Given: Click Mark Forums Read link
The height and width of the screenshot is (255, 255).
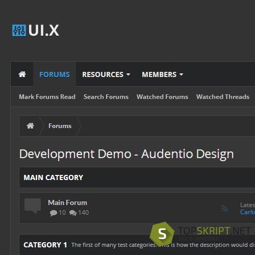Looking at the screenshot, I should 47,97.
